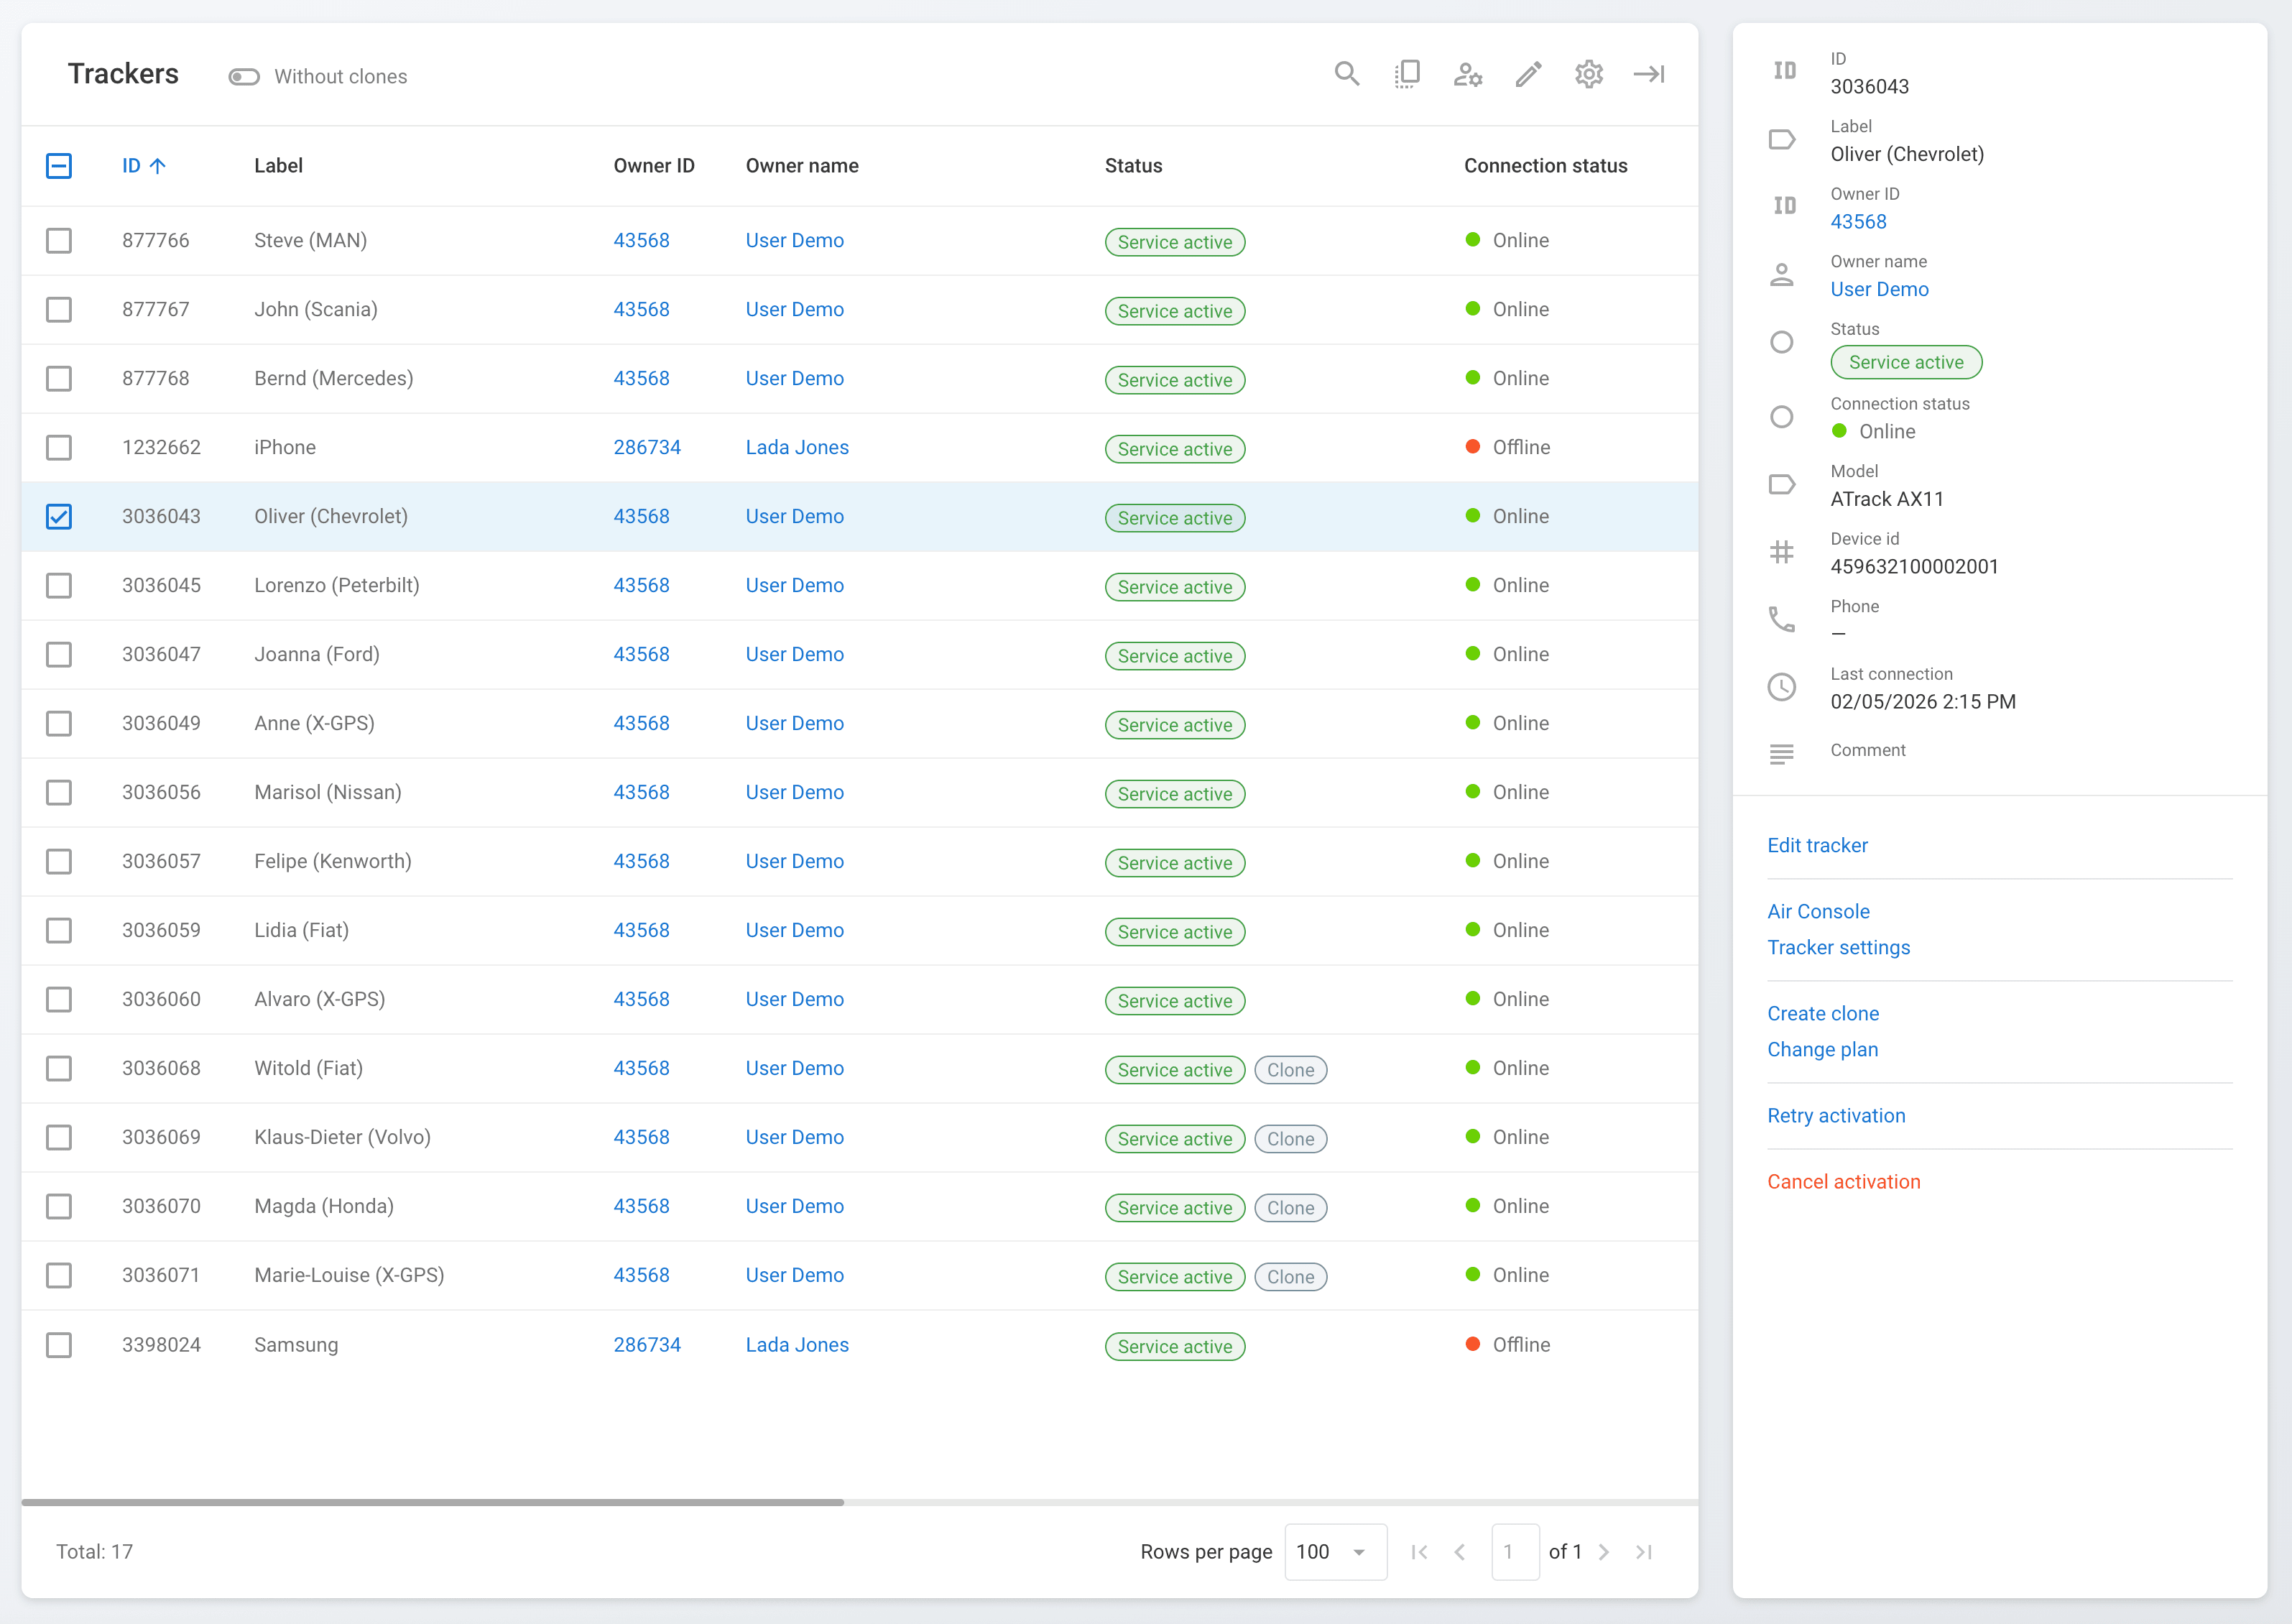Check the Steve (MAN) row checkbox
Viewport: 2292px width, 1624px height.
59,240
